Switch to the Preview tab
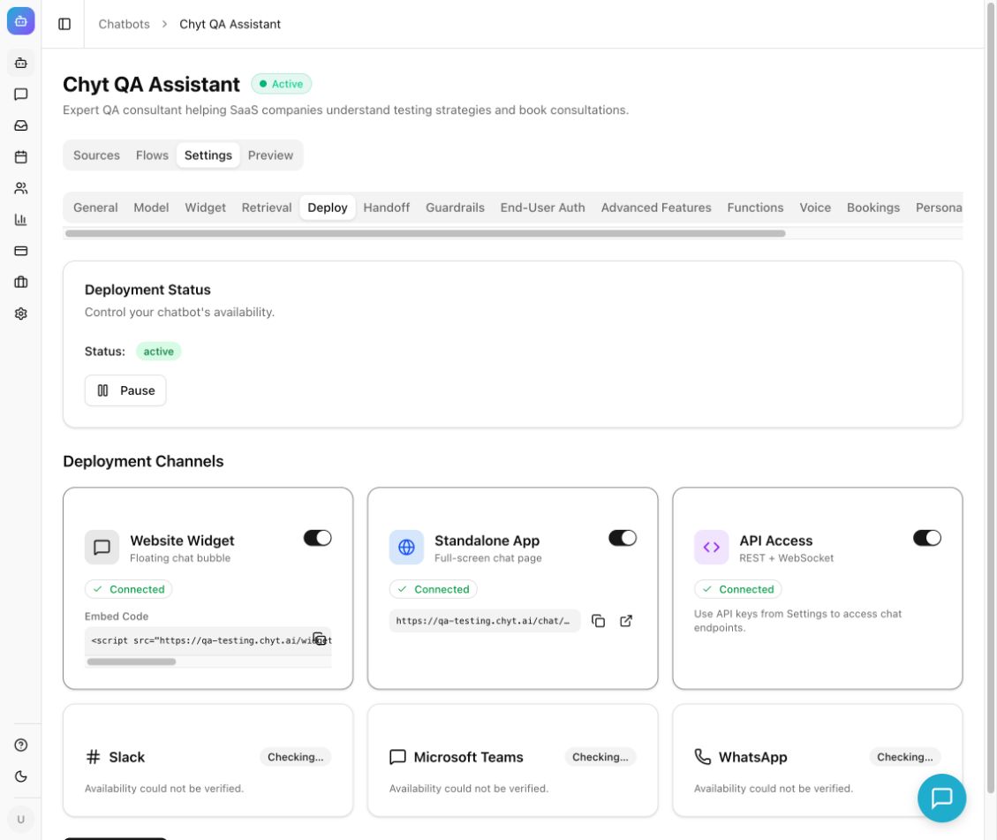This screenshot has height=840, width=997. point(270,155)
